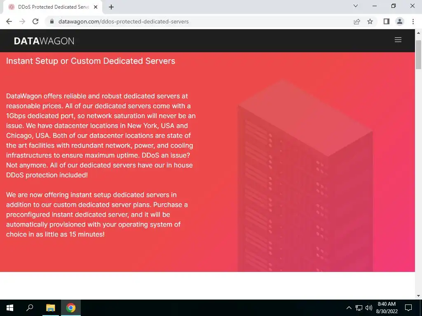Reload the current page
The height and width of the screenshot is (316, 422).
click(35, 21)
